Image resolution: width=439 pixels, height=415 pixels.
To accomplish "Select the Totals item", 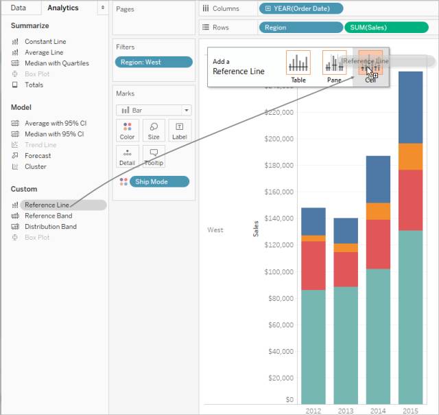I will pos(34,85).
